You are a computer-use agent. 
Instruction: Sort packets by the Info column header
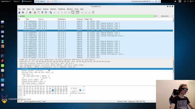(x=91, y=19)
